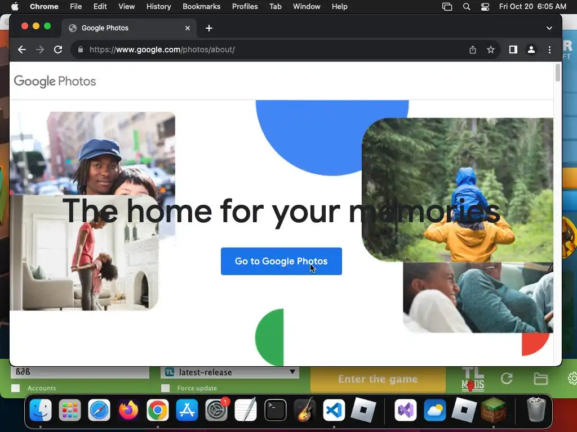The height and width of the screenshot is (432, 577).
Task: Click the date and time display
Action: coord(532,6)
